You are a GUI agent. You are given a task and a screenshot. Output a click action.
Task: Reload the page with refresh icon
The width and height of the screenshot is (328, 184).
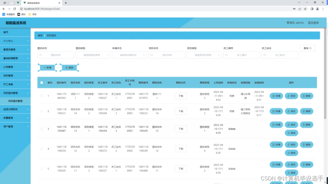(15, 9)
